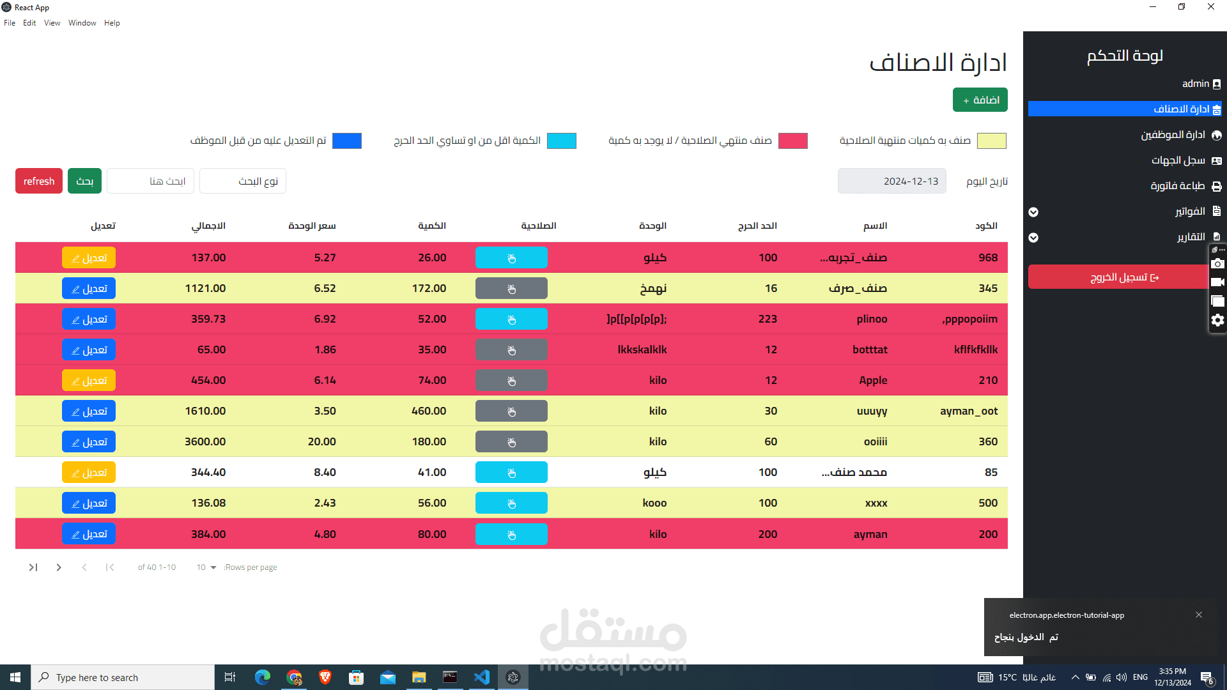The width and height of the screenshot is (1227, 690).
Task: Open the View menu
Action: pyautogui.click(x=52, y=22)
